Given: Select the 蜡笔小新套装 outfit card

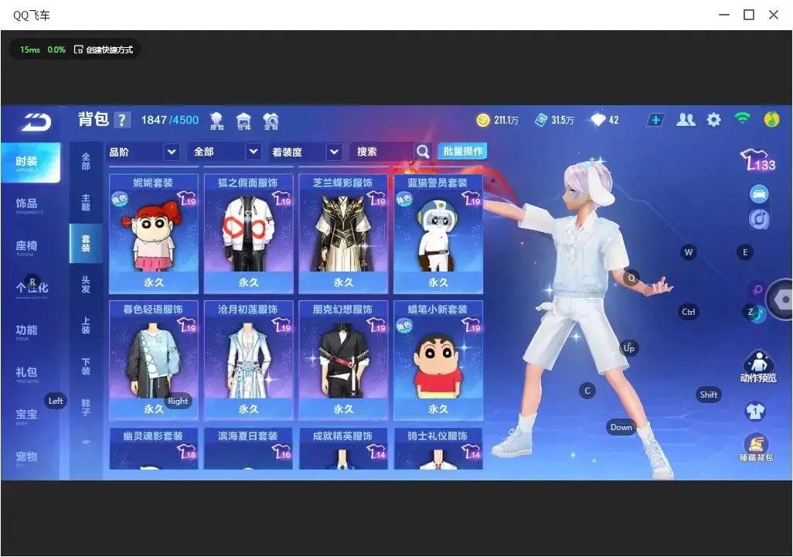Looking at the screenshot, I should coord(438,360).
